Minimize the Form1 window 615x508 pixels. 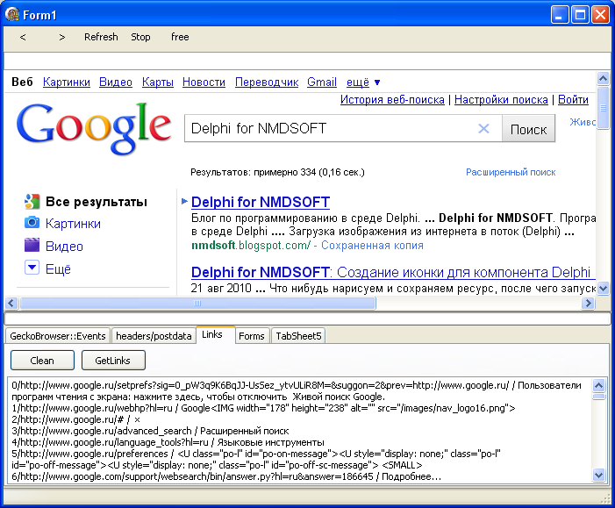[x=560, y=15]
